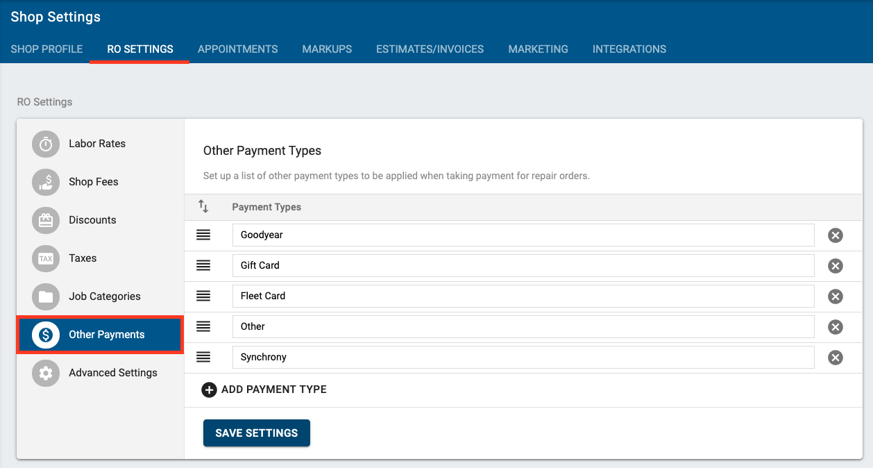Open the Taxes section
873x468 pixels.
pos(100,258)
